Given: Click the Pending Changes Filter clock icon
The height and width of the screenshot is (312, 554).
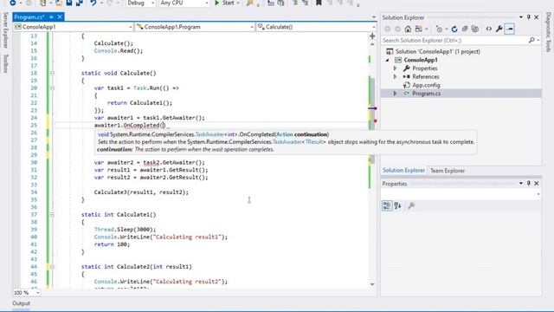Looking at the screenshot, I should [440, 29].
